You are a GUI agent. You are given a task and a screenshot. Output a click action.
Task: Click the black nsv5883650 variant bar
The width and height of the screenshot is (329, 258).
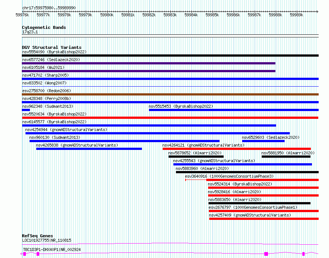pyautogui.click(x=260, y=203)
